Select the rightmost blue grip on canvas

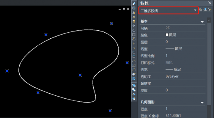point(127,62)
